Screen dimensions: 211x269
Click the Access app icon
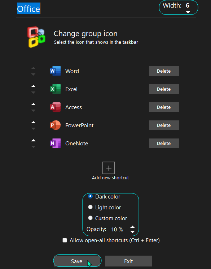[x=55, y=107]
